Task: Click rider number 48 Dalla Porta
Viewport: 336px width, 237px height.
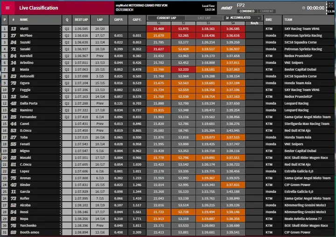Action: pos(13,103)
